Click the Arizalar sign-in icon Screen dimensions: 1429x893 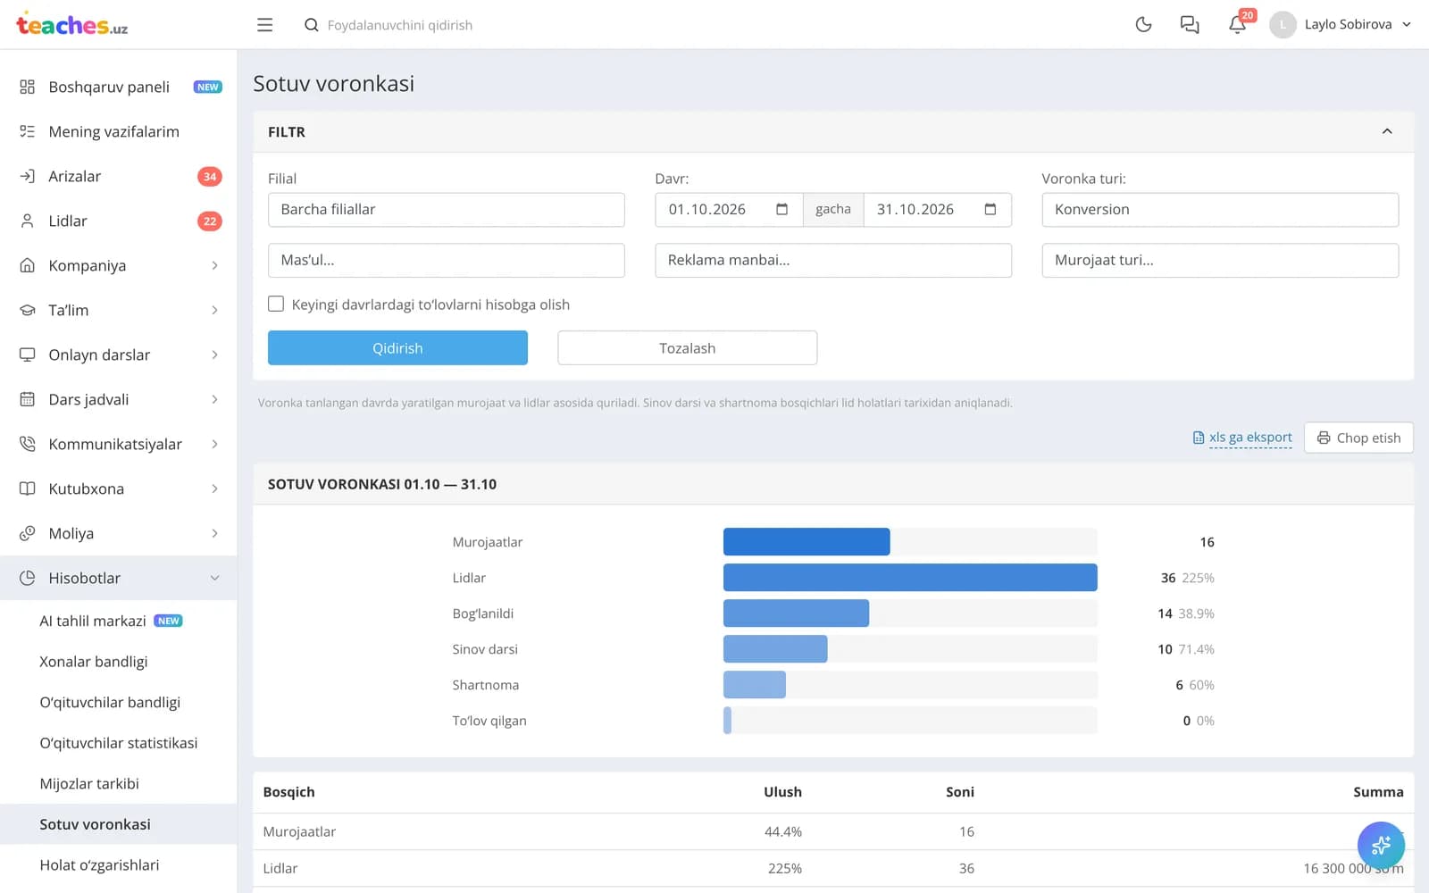coord(28,176)
